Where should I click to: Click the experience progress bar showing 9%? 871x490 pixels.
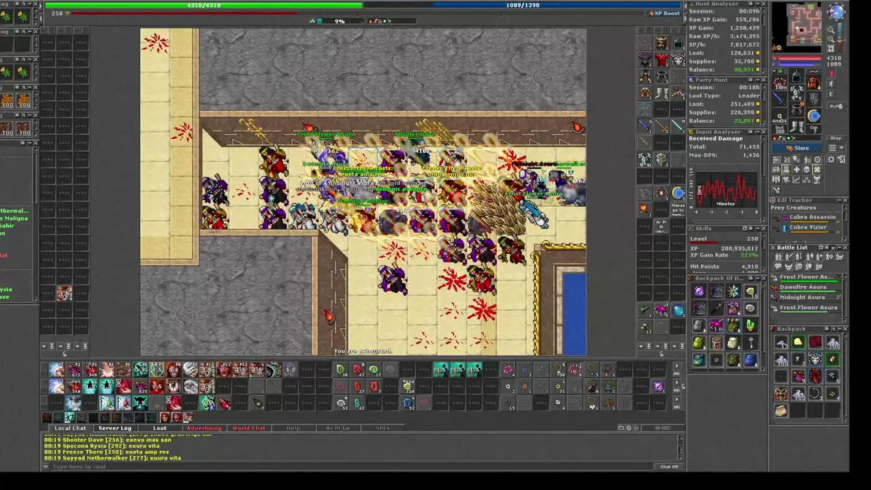pos(340,21)
